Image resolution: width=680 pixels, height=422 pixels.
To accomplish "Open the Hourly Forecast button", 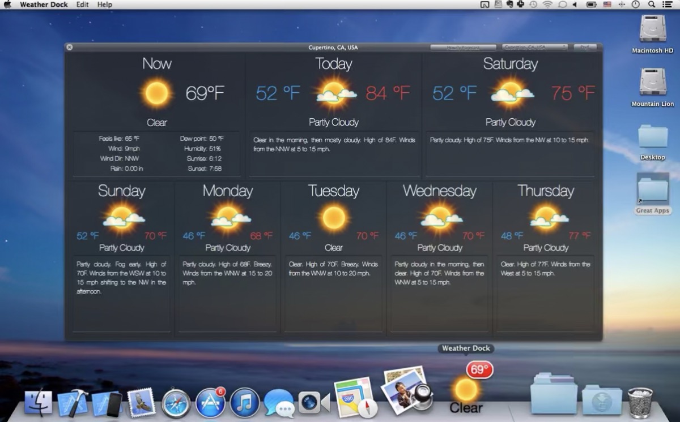I will click(463, 48).
